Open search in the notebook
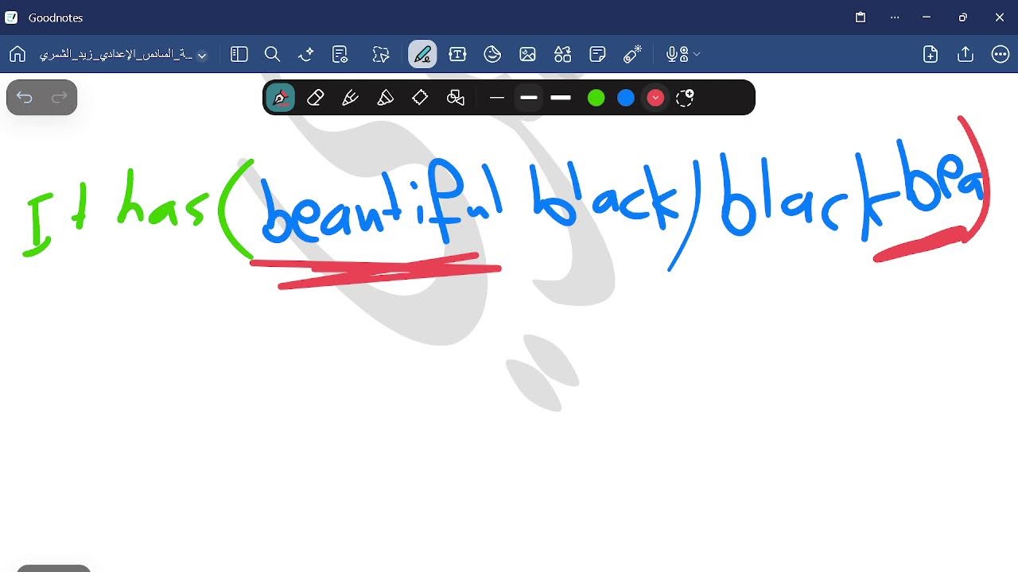Viewport: 1018px width, 572px height. pos(272,54)
